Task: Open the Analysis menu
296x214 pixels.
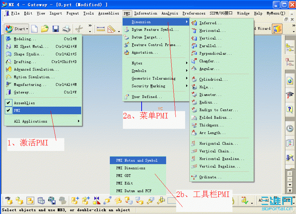Action: (x=170, y=14)
